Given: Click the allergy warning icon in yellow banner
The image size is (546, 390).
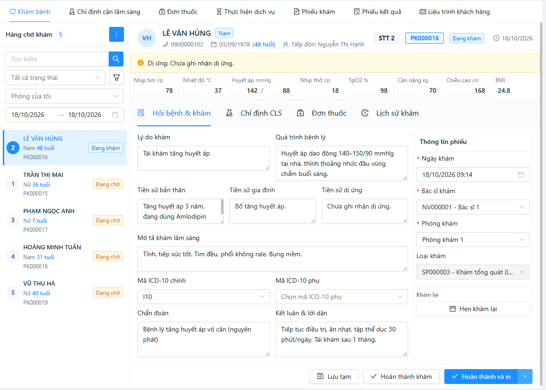Looking at the screenshot, I should [141, 63].
